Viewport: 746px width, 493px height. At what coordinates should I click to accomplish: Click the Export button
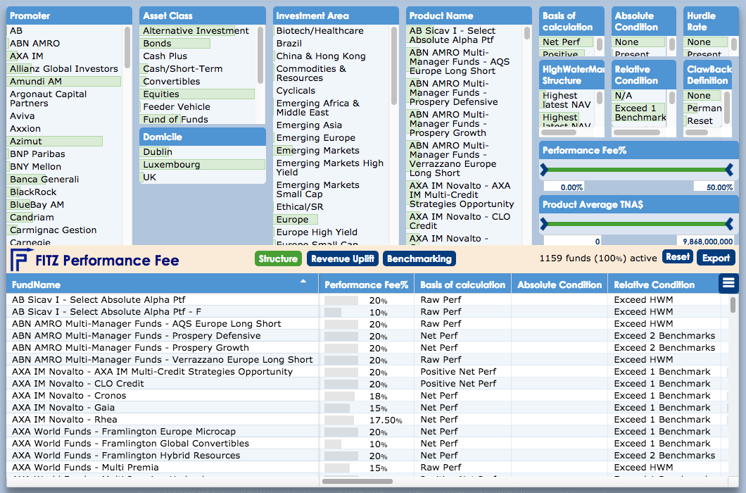tap(716, 258)
